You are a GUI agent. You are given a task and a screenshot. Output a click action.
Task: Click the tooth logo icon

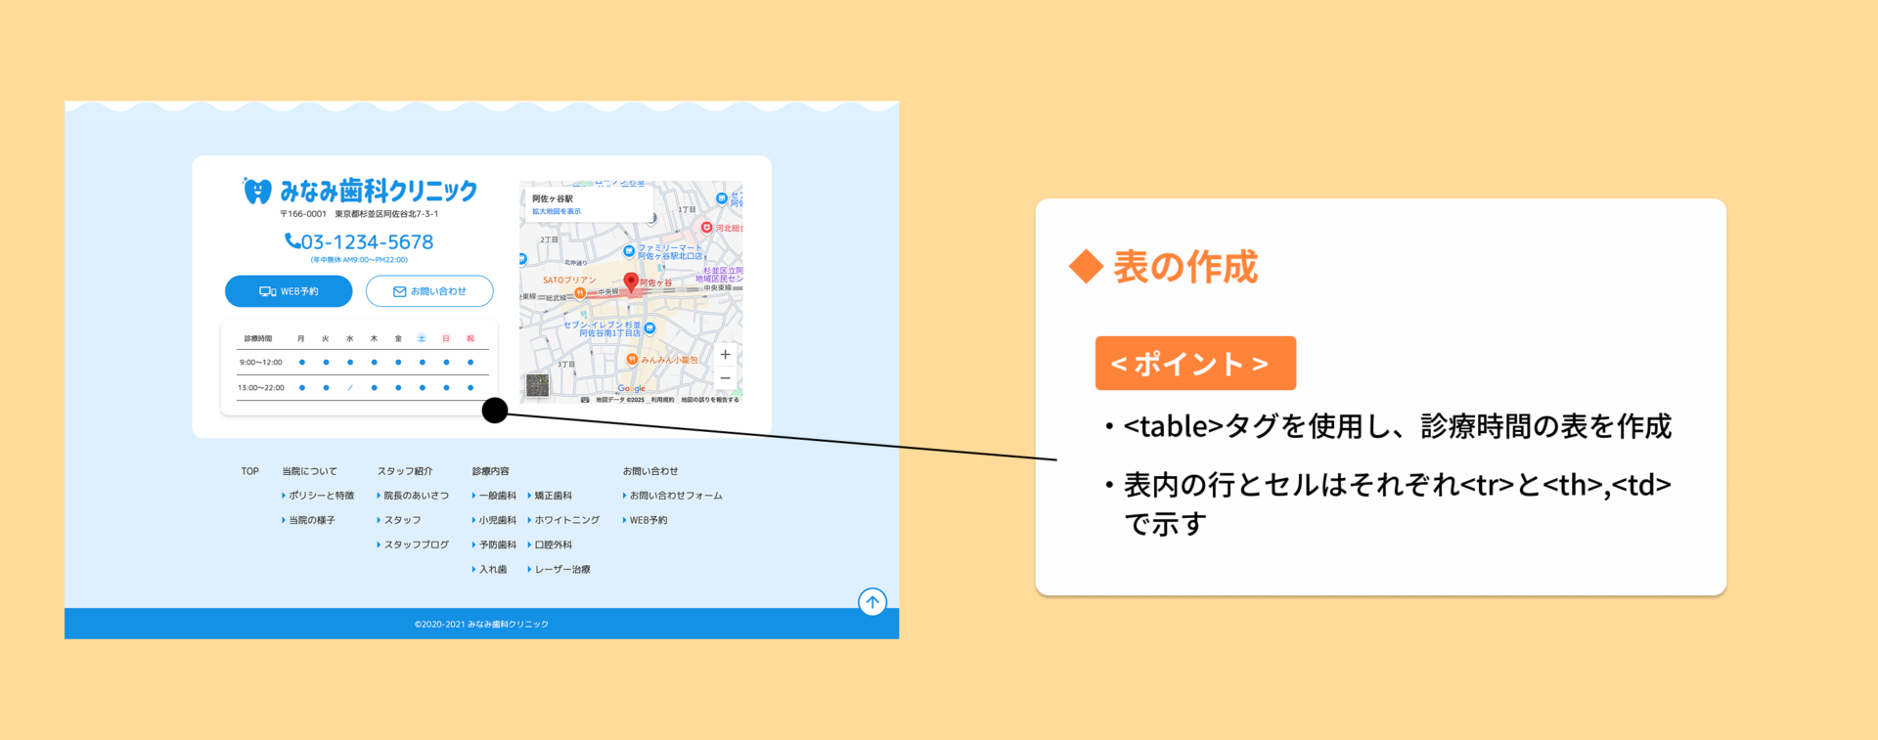tap(256, 191)
